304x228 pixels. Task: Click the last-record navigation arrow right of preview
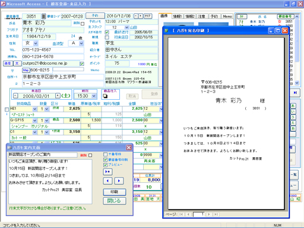(295, 93)
